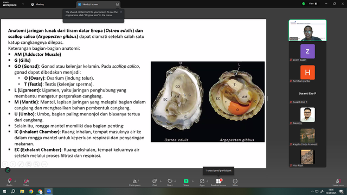The width and height of the screenshot is (347, 195).
Task: Open the Zoom Workplace dropdown chevron
Action: [x=23, y=4]
